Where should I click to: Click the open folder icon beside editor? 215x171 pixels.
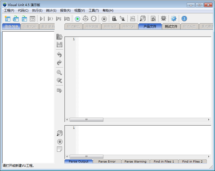tap(59, 37)
